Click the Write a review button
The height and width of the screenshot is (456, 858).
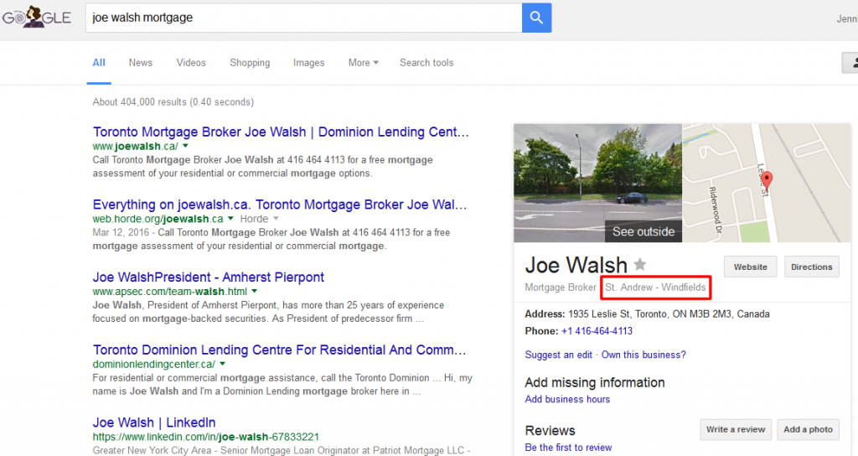coord(736,430)
